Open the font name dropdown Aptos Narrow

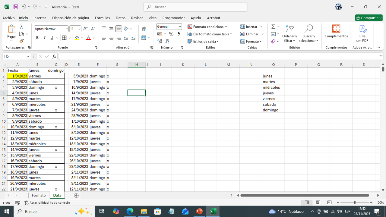[x=67, y=29]
